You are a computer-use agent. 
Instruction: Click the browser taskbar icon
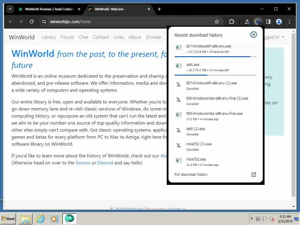click(x=69, y=219)
